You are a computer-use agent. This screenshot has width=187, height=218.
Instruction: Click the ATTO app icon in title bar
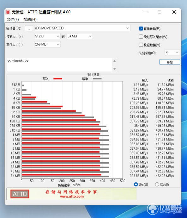click(x=8, y=12)
